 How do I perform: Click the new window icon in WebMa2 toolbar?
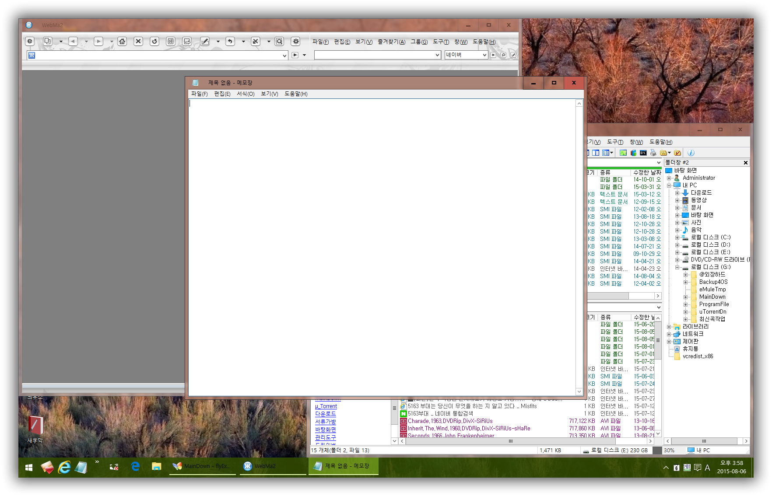click(48, 42)
